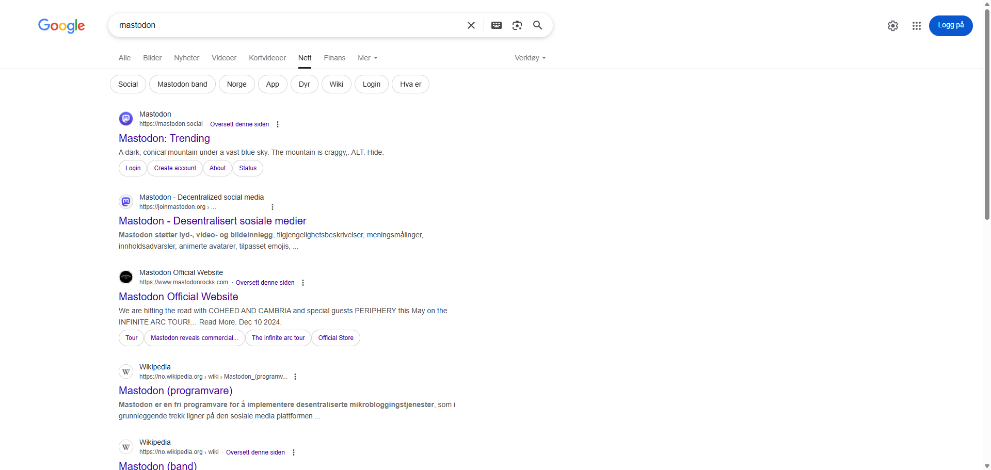The height and width of the screenshot is (470, 991).
Task: Click the joinmastodon.org favicon
Action: pyautogui.click(x=126, y=202)
